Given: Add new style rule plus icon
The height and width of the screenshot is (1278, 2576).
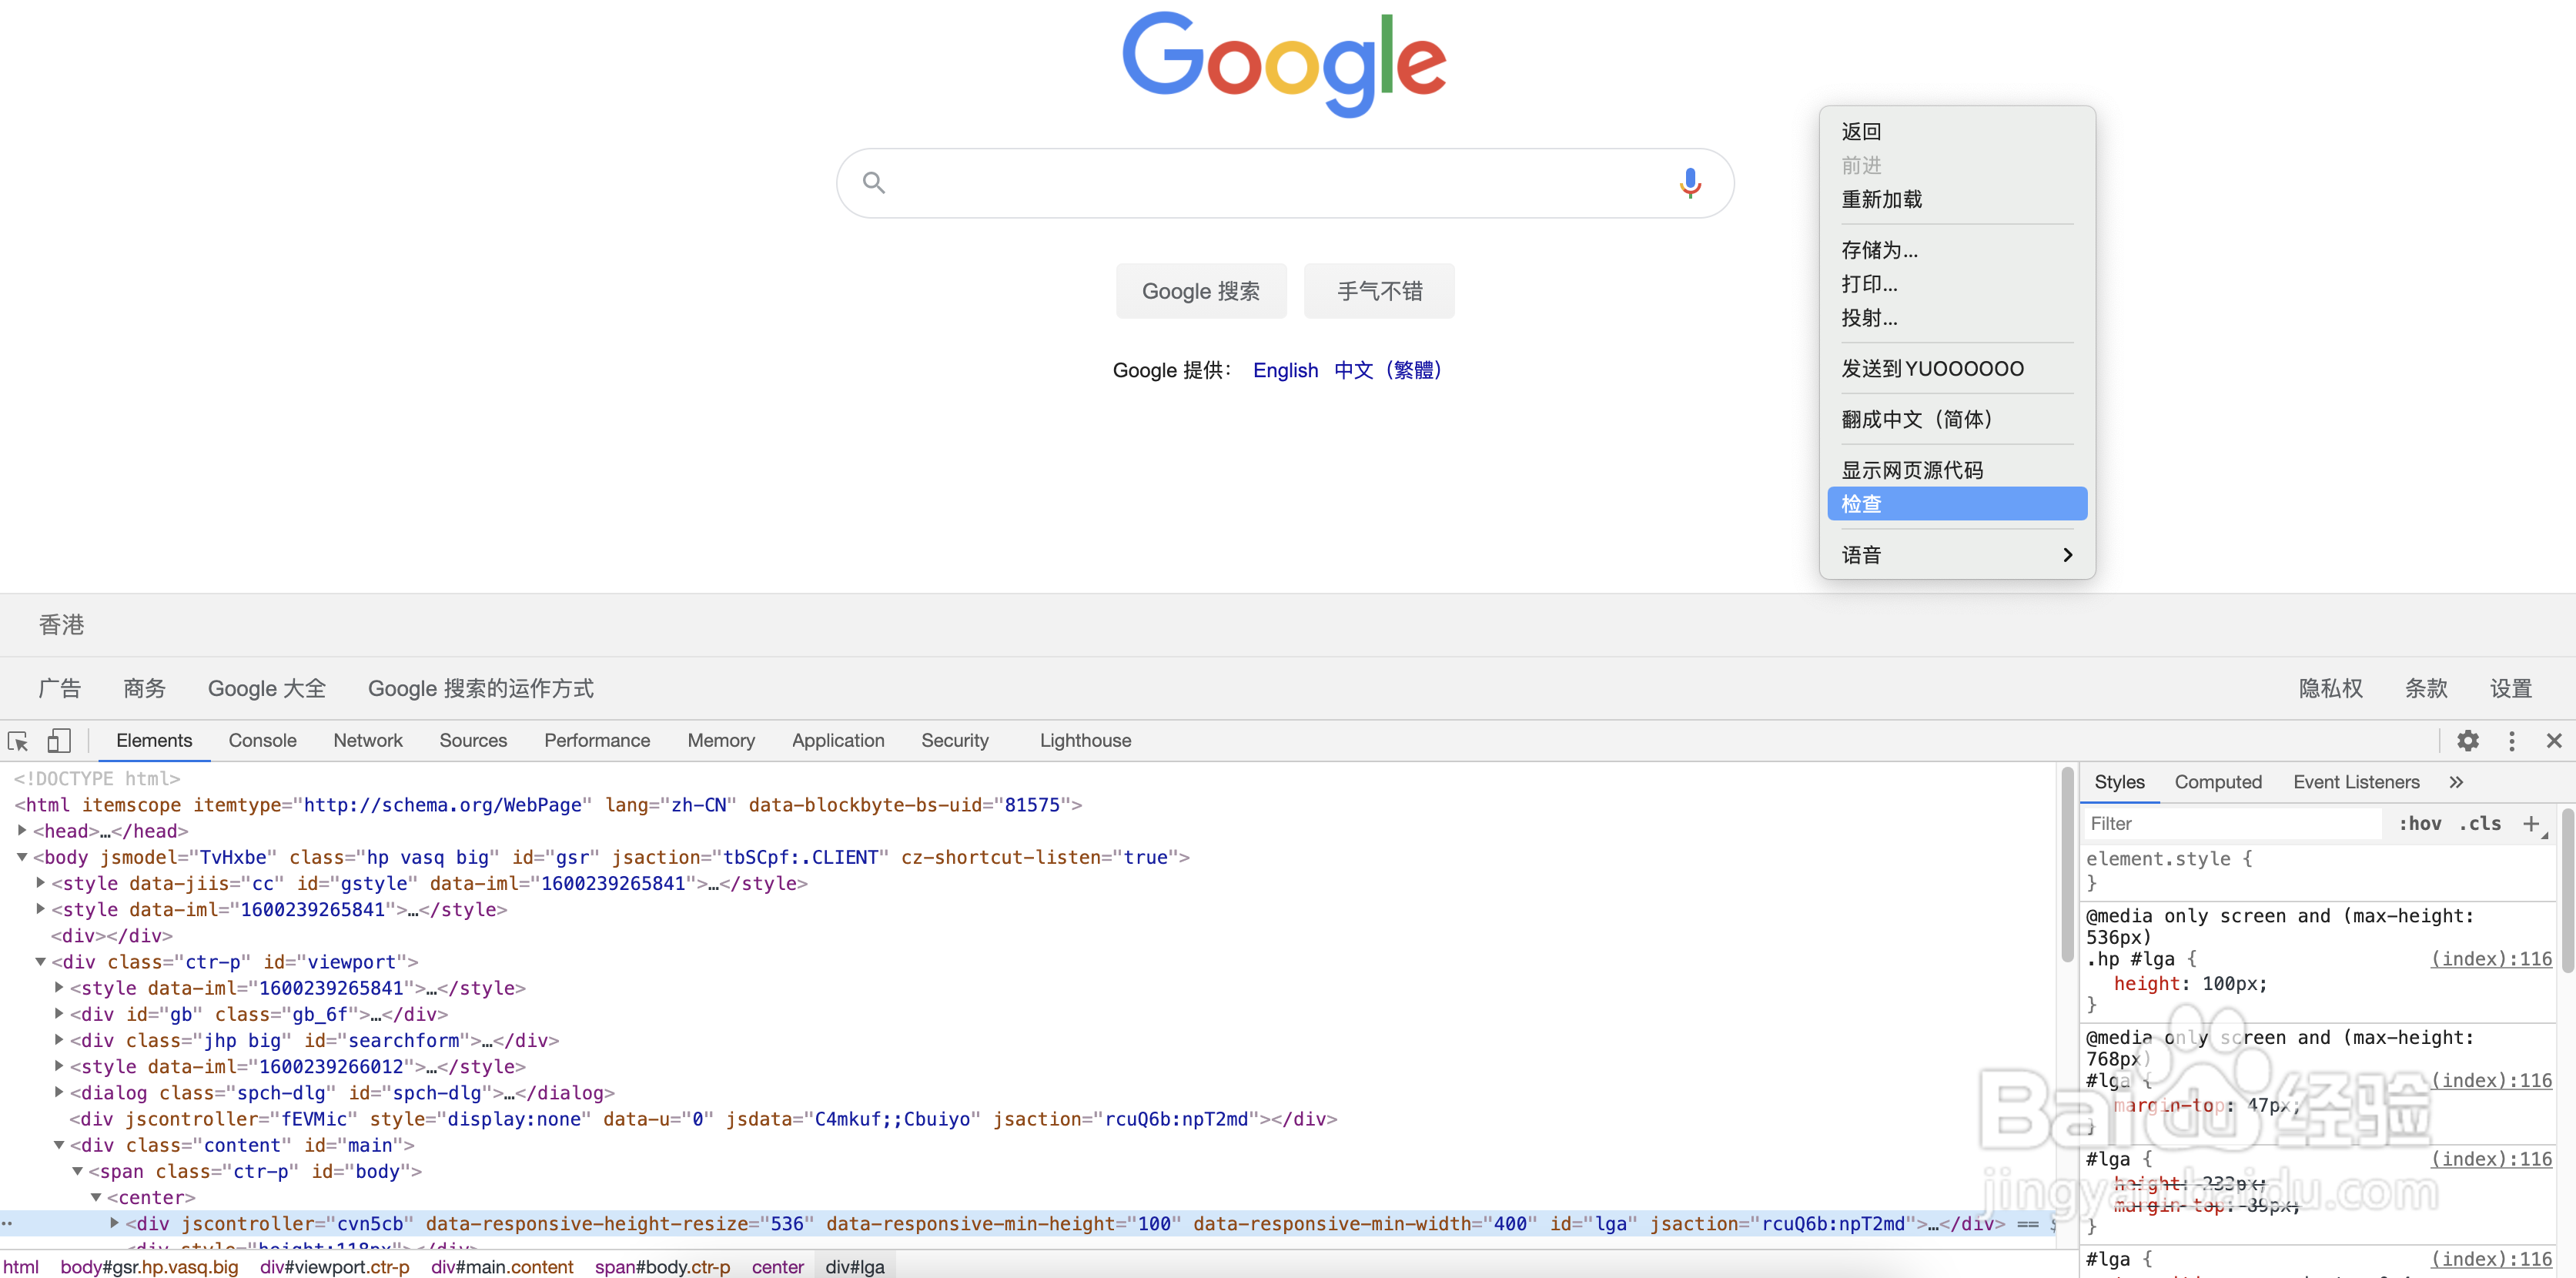Looking at the screenshot, I should pos(2532,824).
